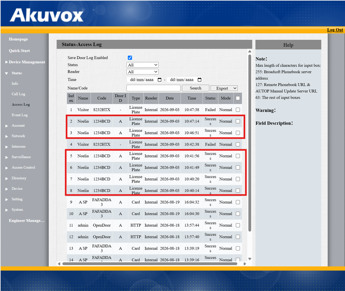Click the Akuvox logo
This screenshot has width=345, height=291.
tap(47, 15)
